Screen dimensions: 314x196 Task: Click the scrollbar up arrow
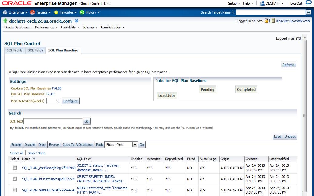point(305,37)
